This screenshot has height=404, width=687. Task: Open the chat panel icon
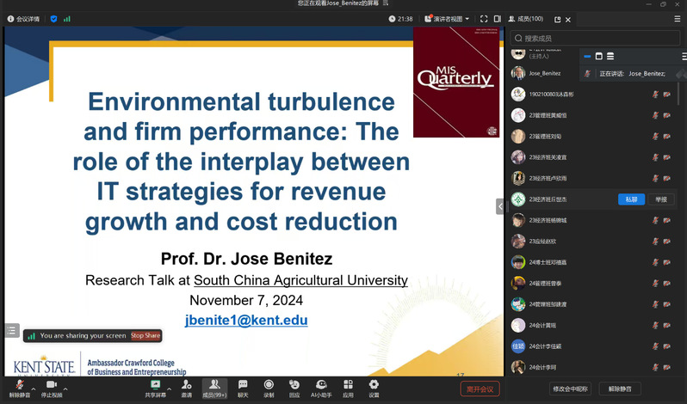pyautogui.click(x=243, y=385)
